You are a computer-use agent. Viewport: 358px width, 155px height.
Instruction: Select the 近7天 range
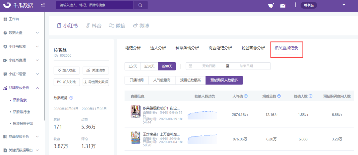point(133,66)
